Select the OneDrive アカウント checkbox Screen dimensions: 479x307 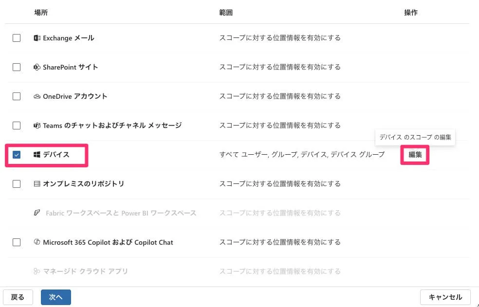tap(17, 96)
